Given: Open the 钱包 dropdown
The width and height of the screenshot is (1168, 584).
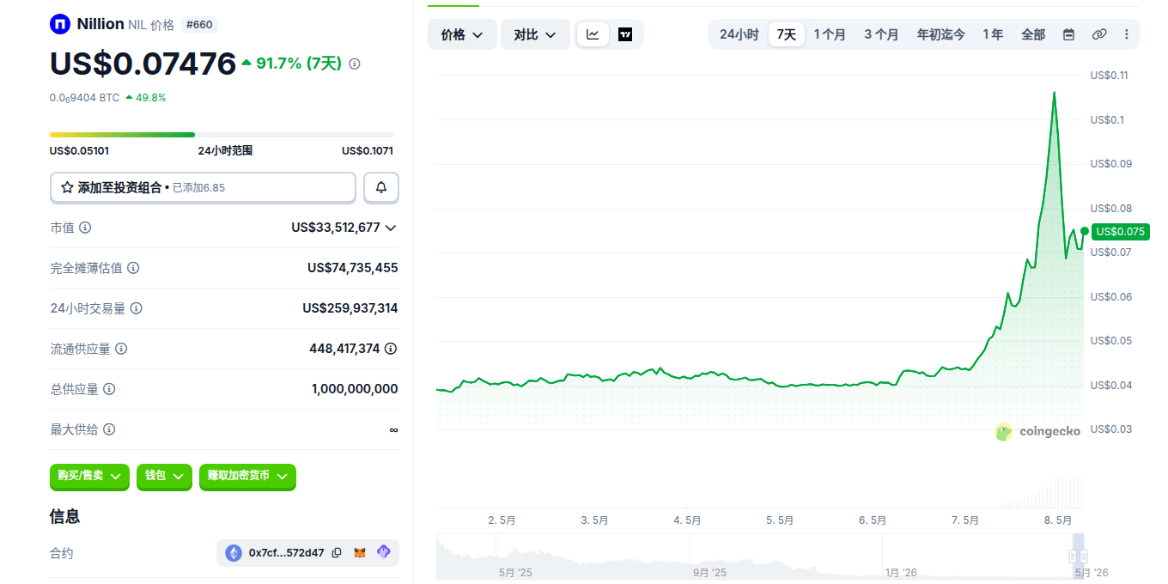Looking at the screenshot, I should 164,476.
